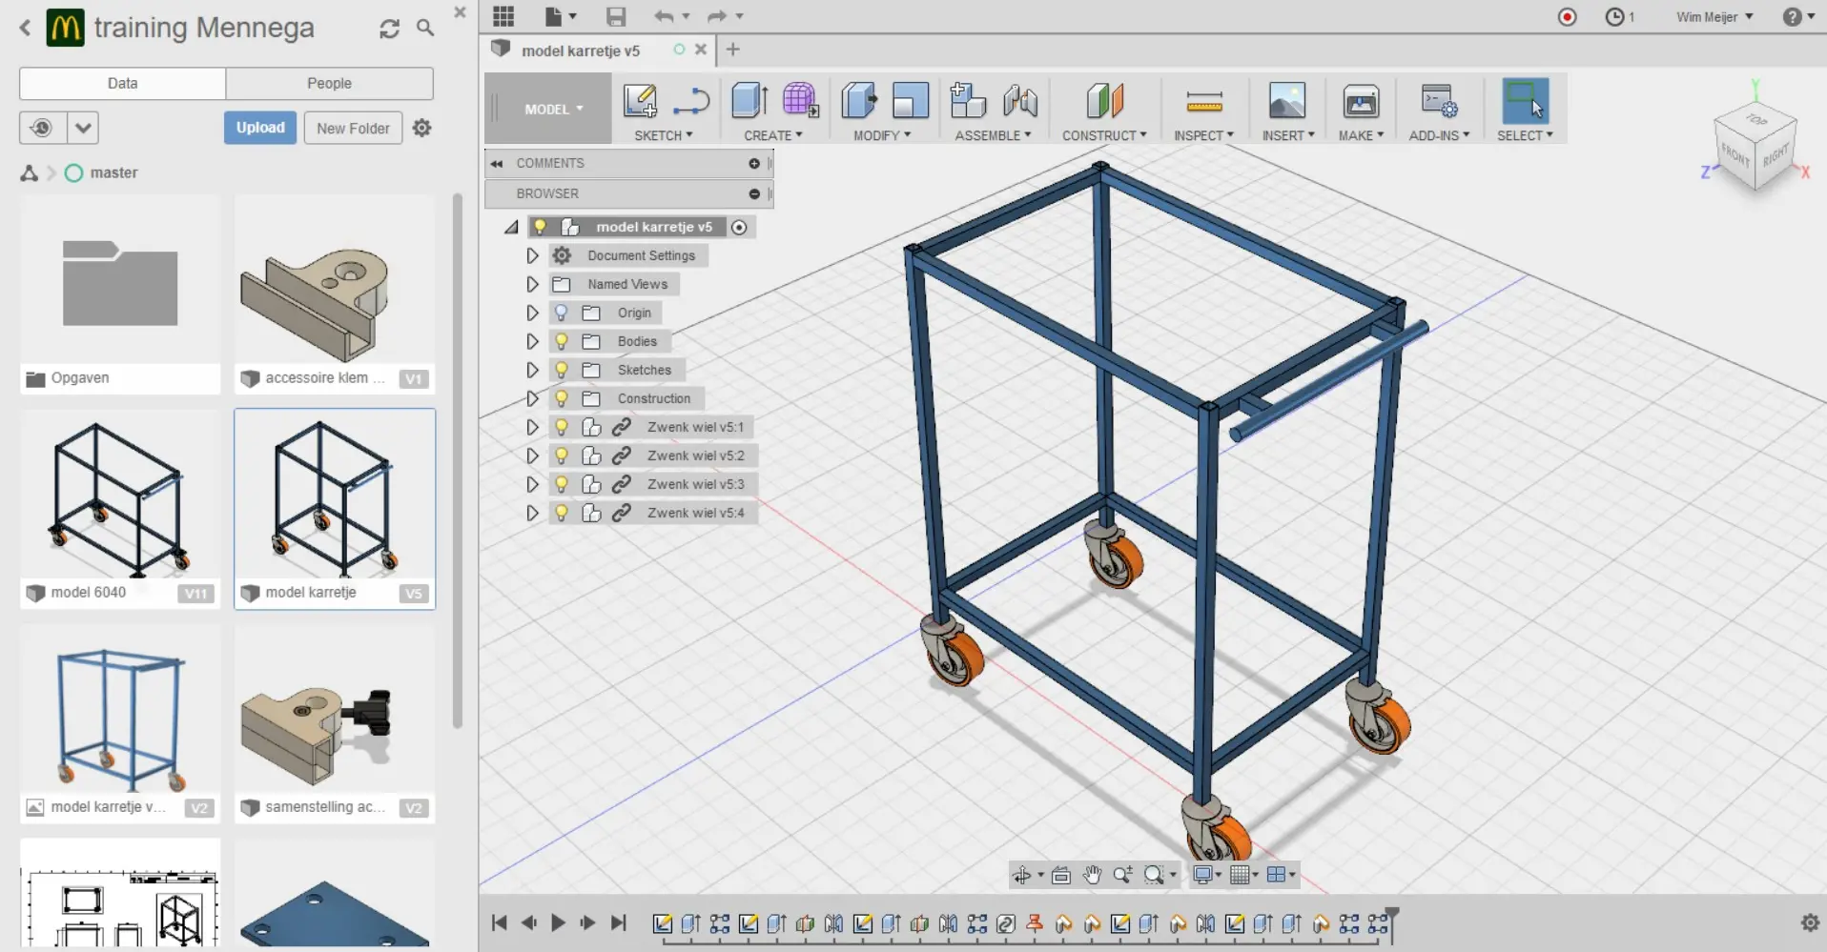
Task: Activate radio button for model karretje v5
Action: coord(739,227)
